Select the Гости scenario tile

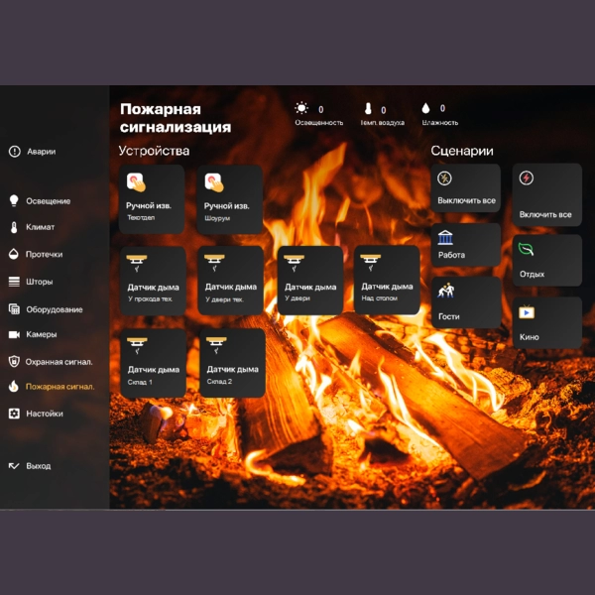(466, 302)
